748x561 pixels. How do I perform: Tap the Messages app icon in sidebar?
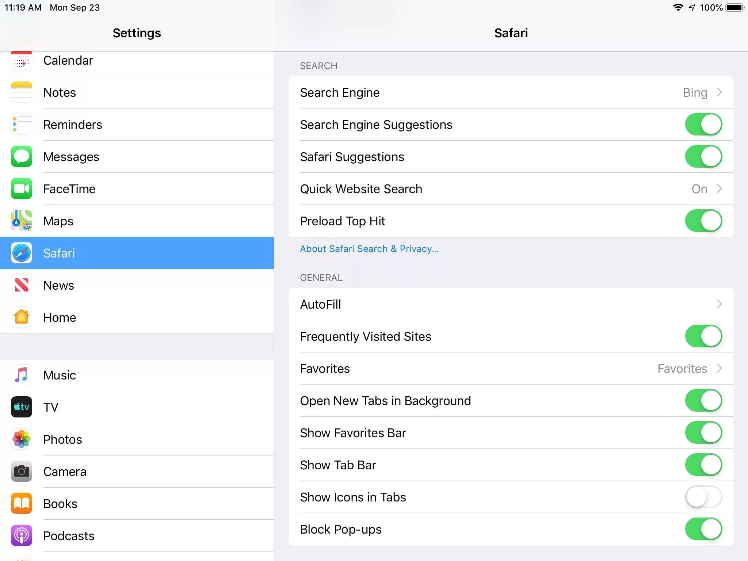click(x=22, y=157)
